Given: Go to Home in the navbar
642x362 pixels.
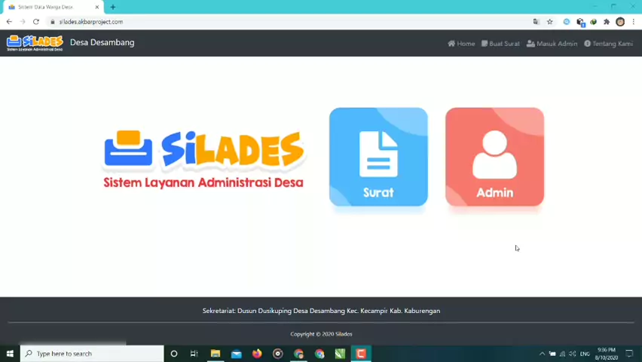Looking at the screenshot, I should [461, 44].
